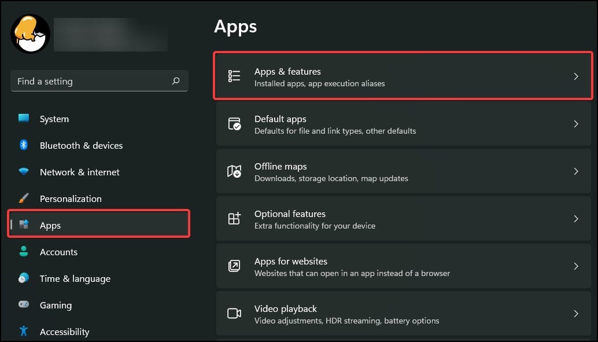The width and height of the screenshot is (598, 342).
Task: Expand Video playback chevron
Action: tap(576, 314)
